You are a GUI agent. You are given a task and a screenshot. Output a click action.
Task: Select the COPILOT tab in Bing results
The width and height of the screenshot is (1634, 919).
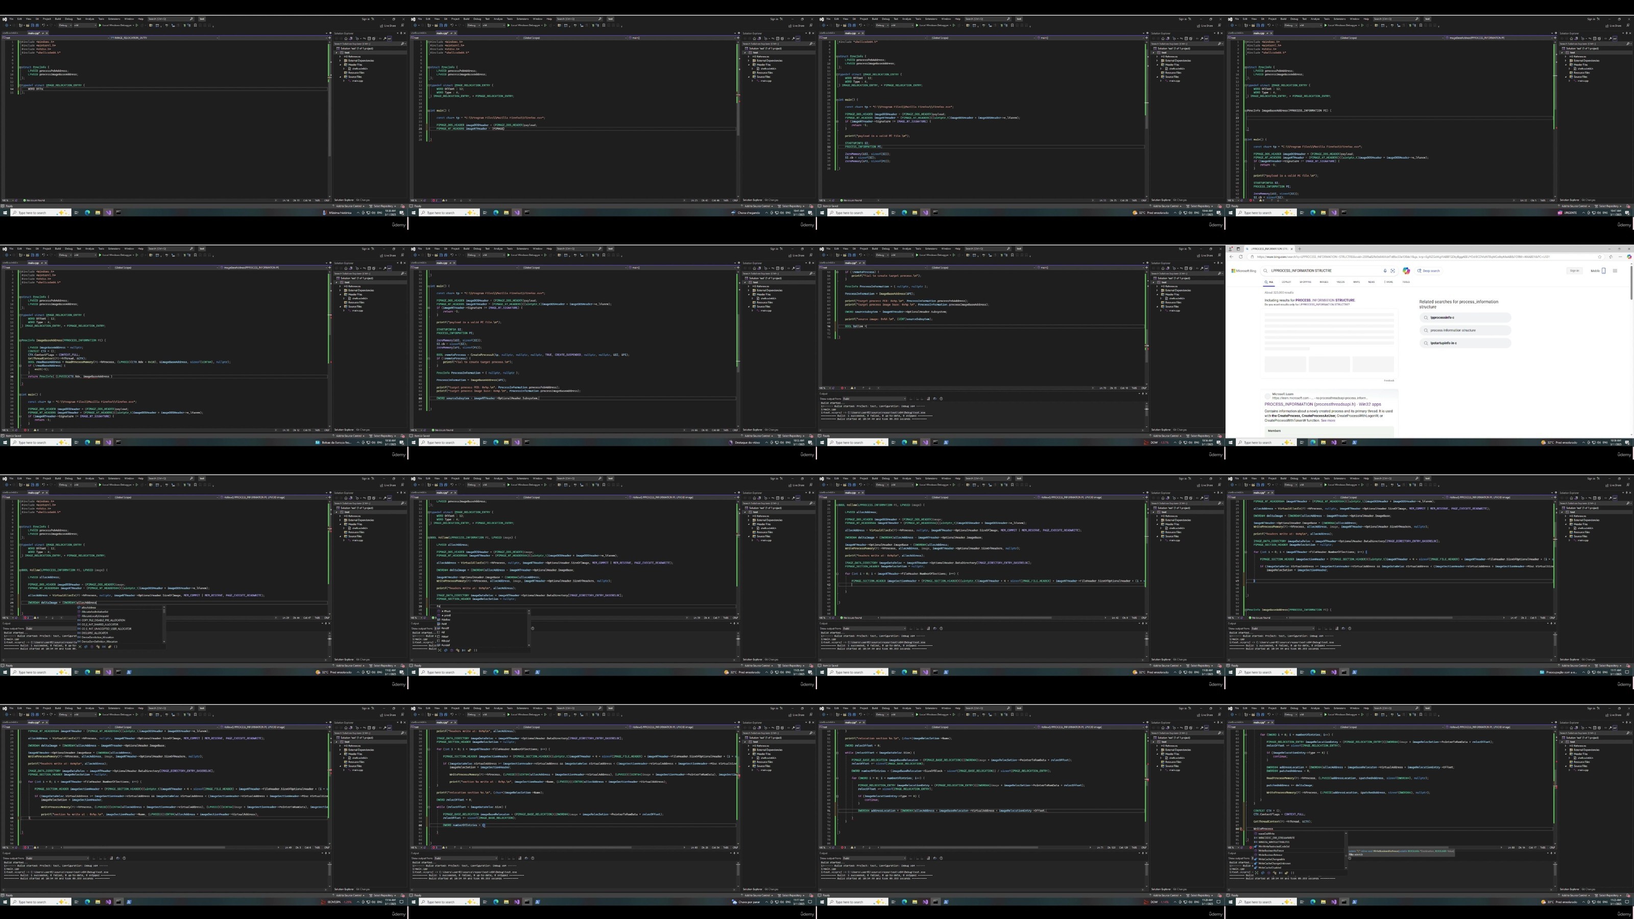click(1286, 282)
